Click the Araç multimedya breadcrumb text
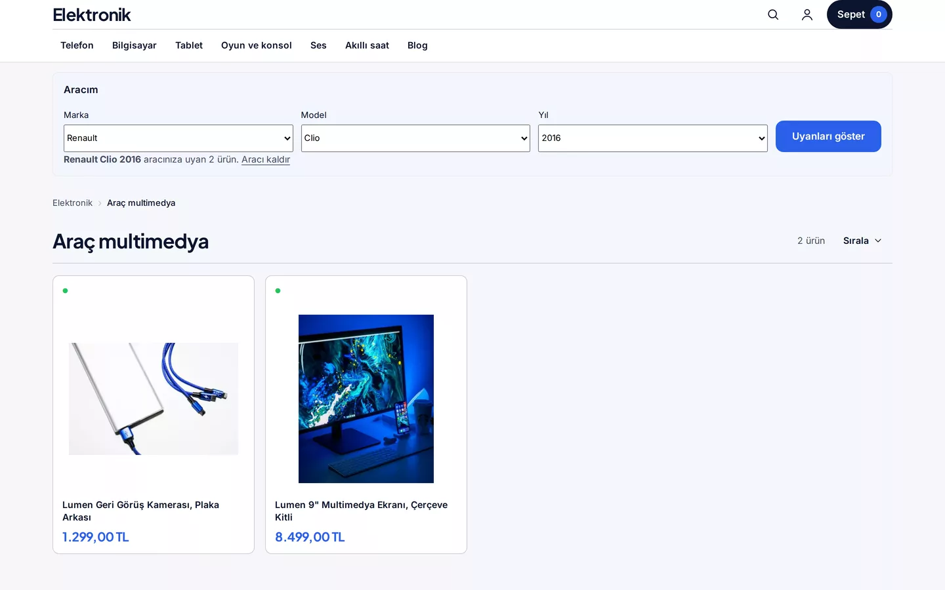This screenshot has height=590, width=945. (x=141, y=203)
